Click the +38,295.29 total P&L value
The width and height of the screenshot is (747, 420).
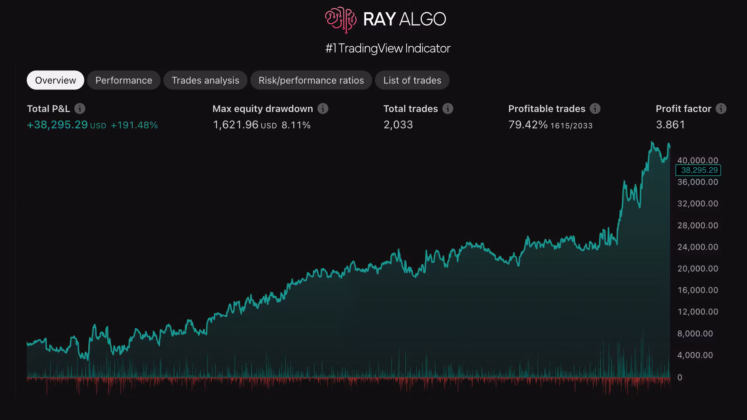click(x=57, y=125)
